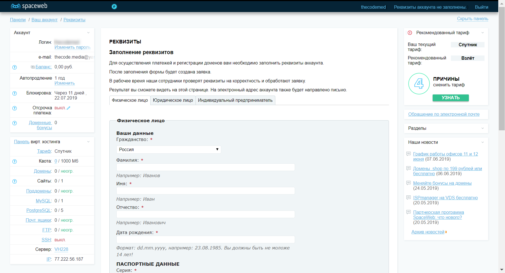Click the pencil icon next to выкл.
505x273 pixels.
point(68,108)
